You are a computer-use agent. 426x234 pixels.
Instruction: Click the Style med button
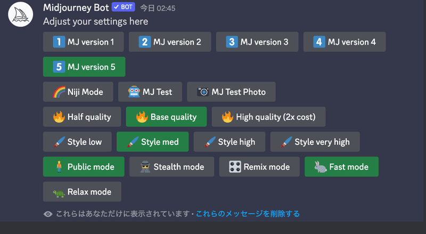tap(152, 142)
